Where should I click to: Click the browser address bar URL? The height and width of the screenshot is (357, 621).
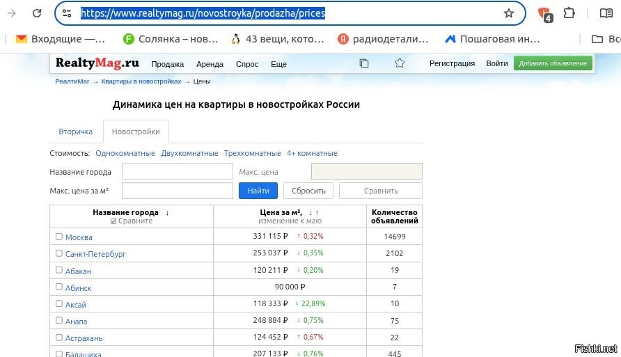click(x=203, y=13)
